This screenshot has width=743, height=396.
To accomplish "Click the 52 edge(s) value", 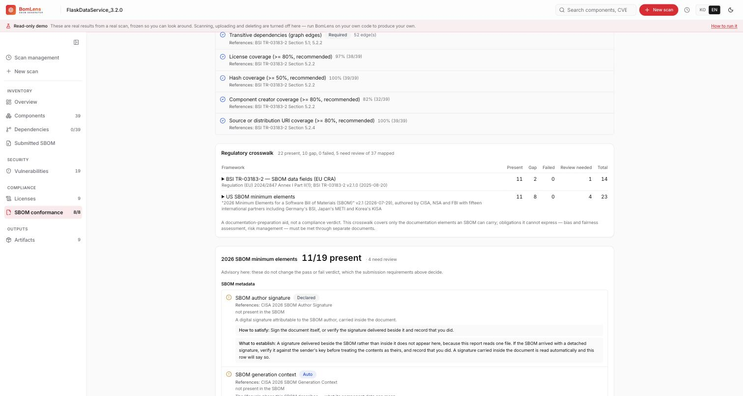I will tap(365, 35).
